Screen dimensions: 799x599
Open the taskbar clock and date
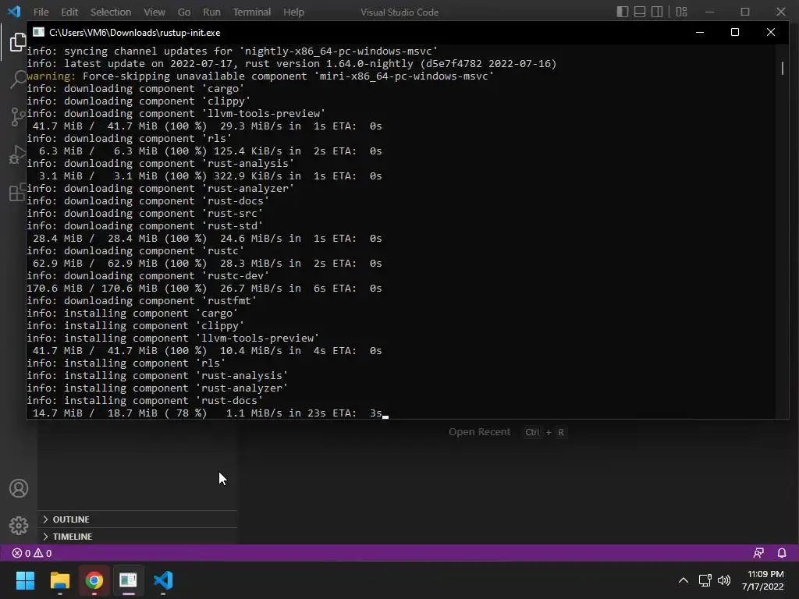click(x=763, y=580)
